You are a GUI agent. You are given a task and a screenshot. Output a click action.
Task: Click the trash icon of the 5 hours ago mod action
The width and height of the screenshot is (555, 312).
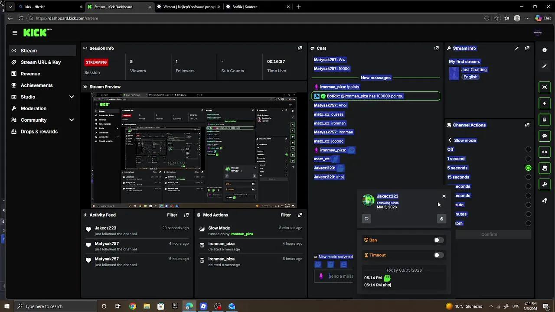click(202, 260)
